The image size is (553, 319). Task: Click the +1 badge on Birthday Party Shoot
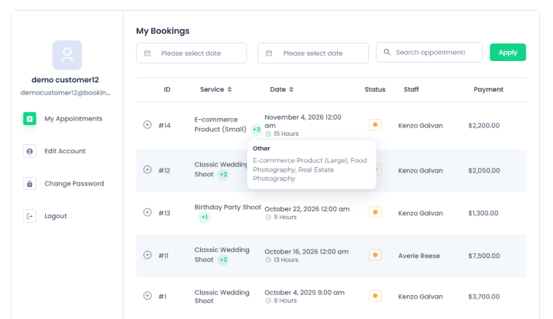205,217
